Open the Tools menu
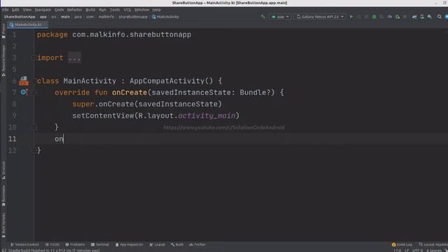Image resolution: width=448 pixels, height=252 pixels. [115, 10]
